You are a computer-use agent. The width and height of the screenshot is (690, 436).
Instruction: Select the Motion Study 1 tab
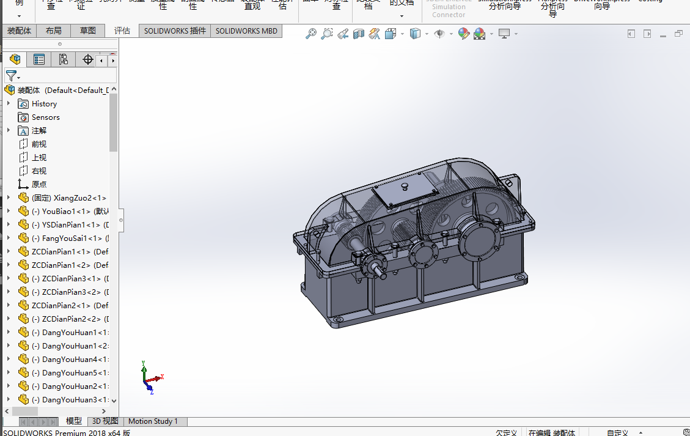153,421
